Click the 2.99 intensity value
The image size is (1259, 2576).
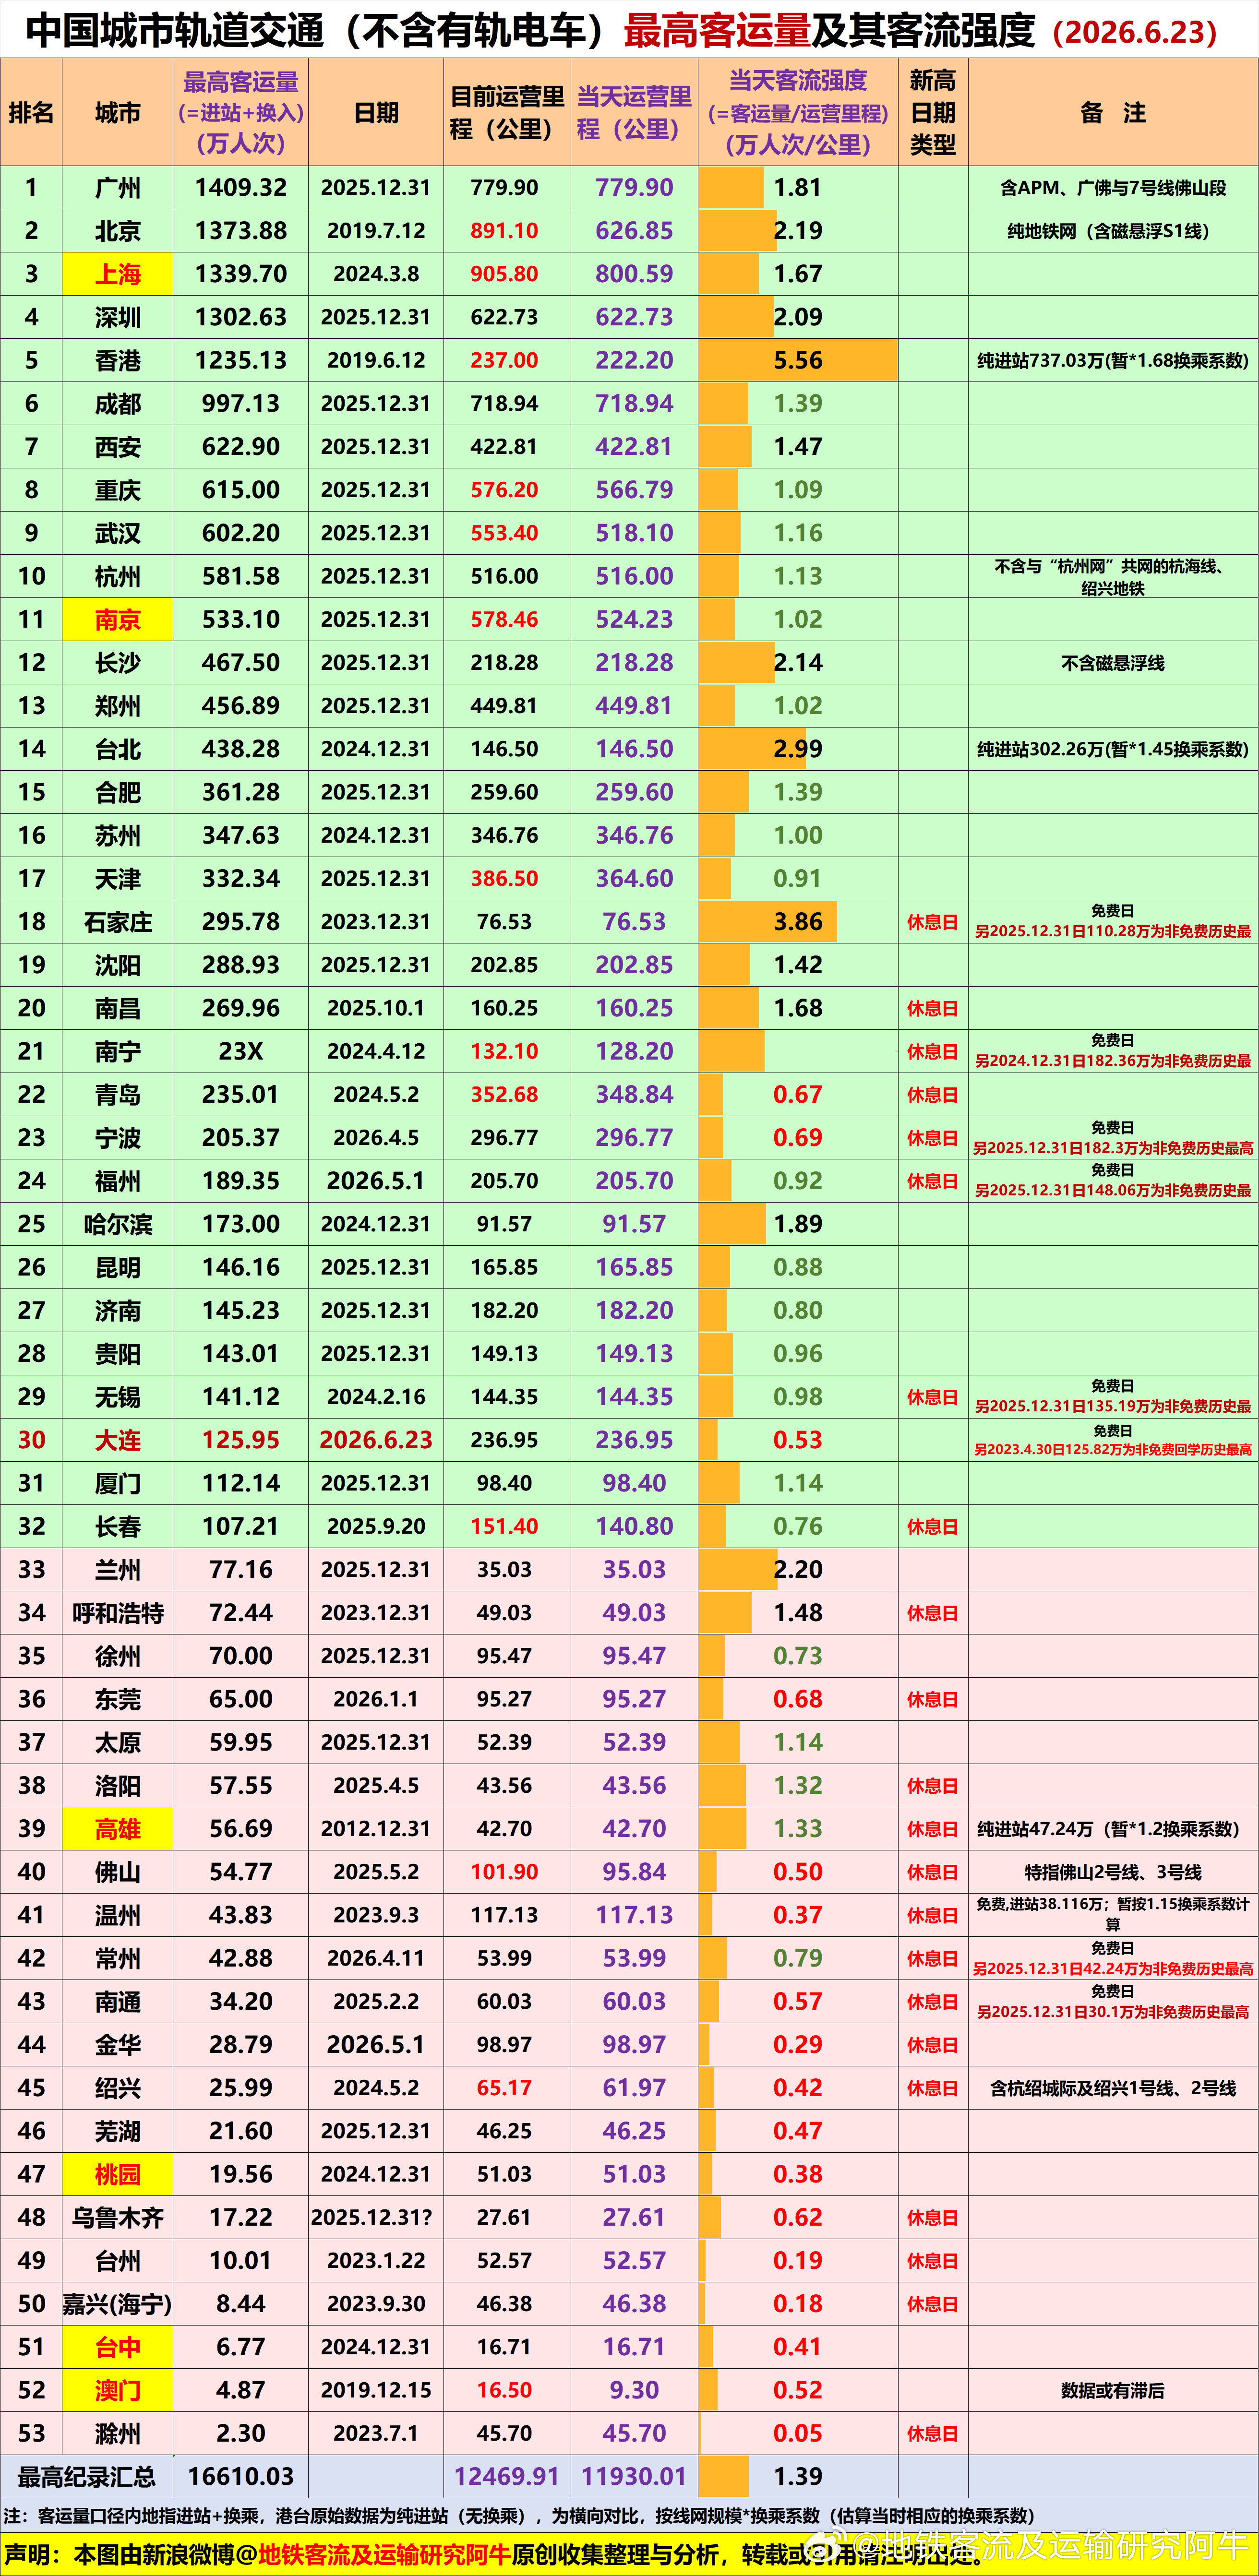(798, 749)
